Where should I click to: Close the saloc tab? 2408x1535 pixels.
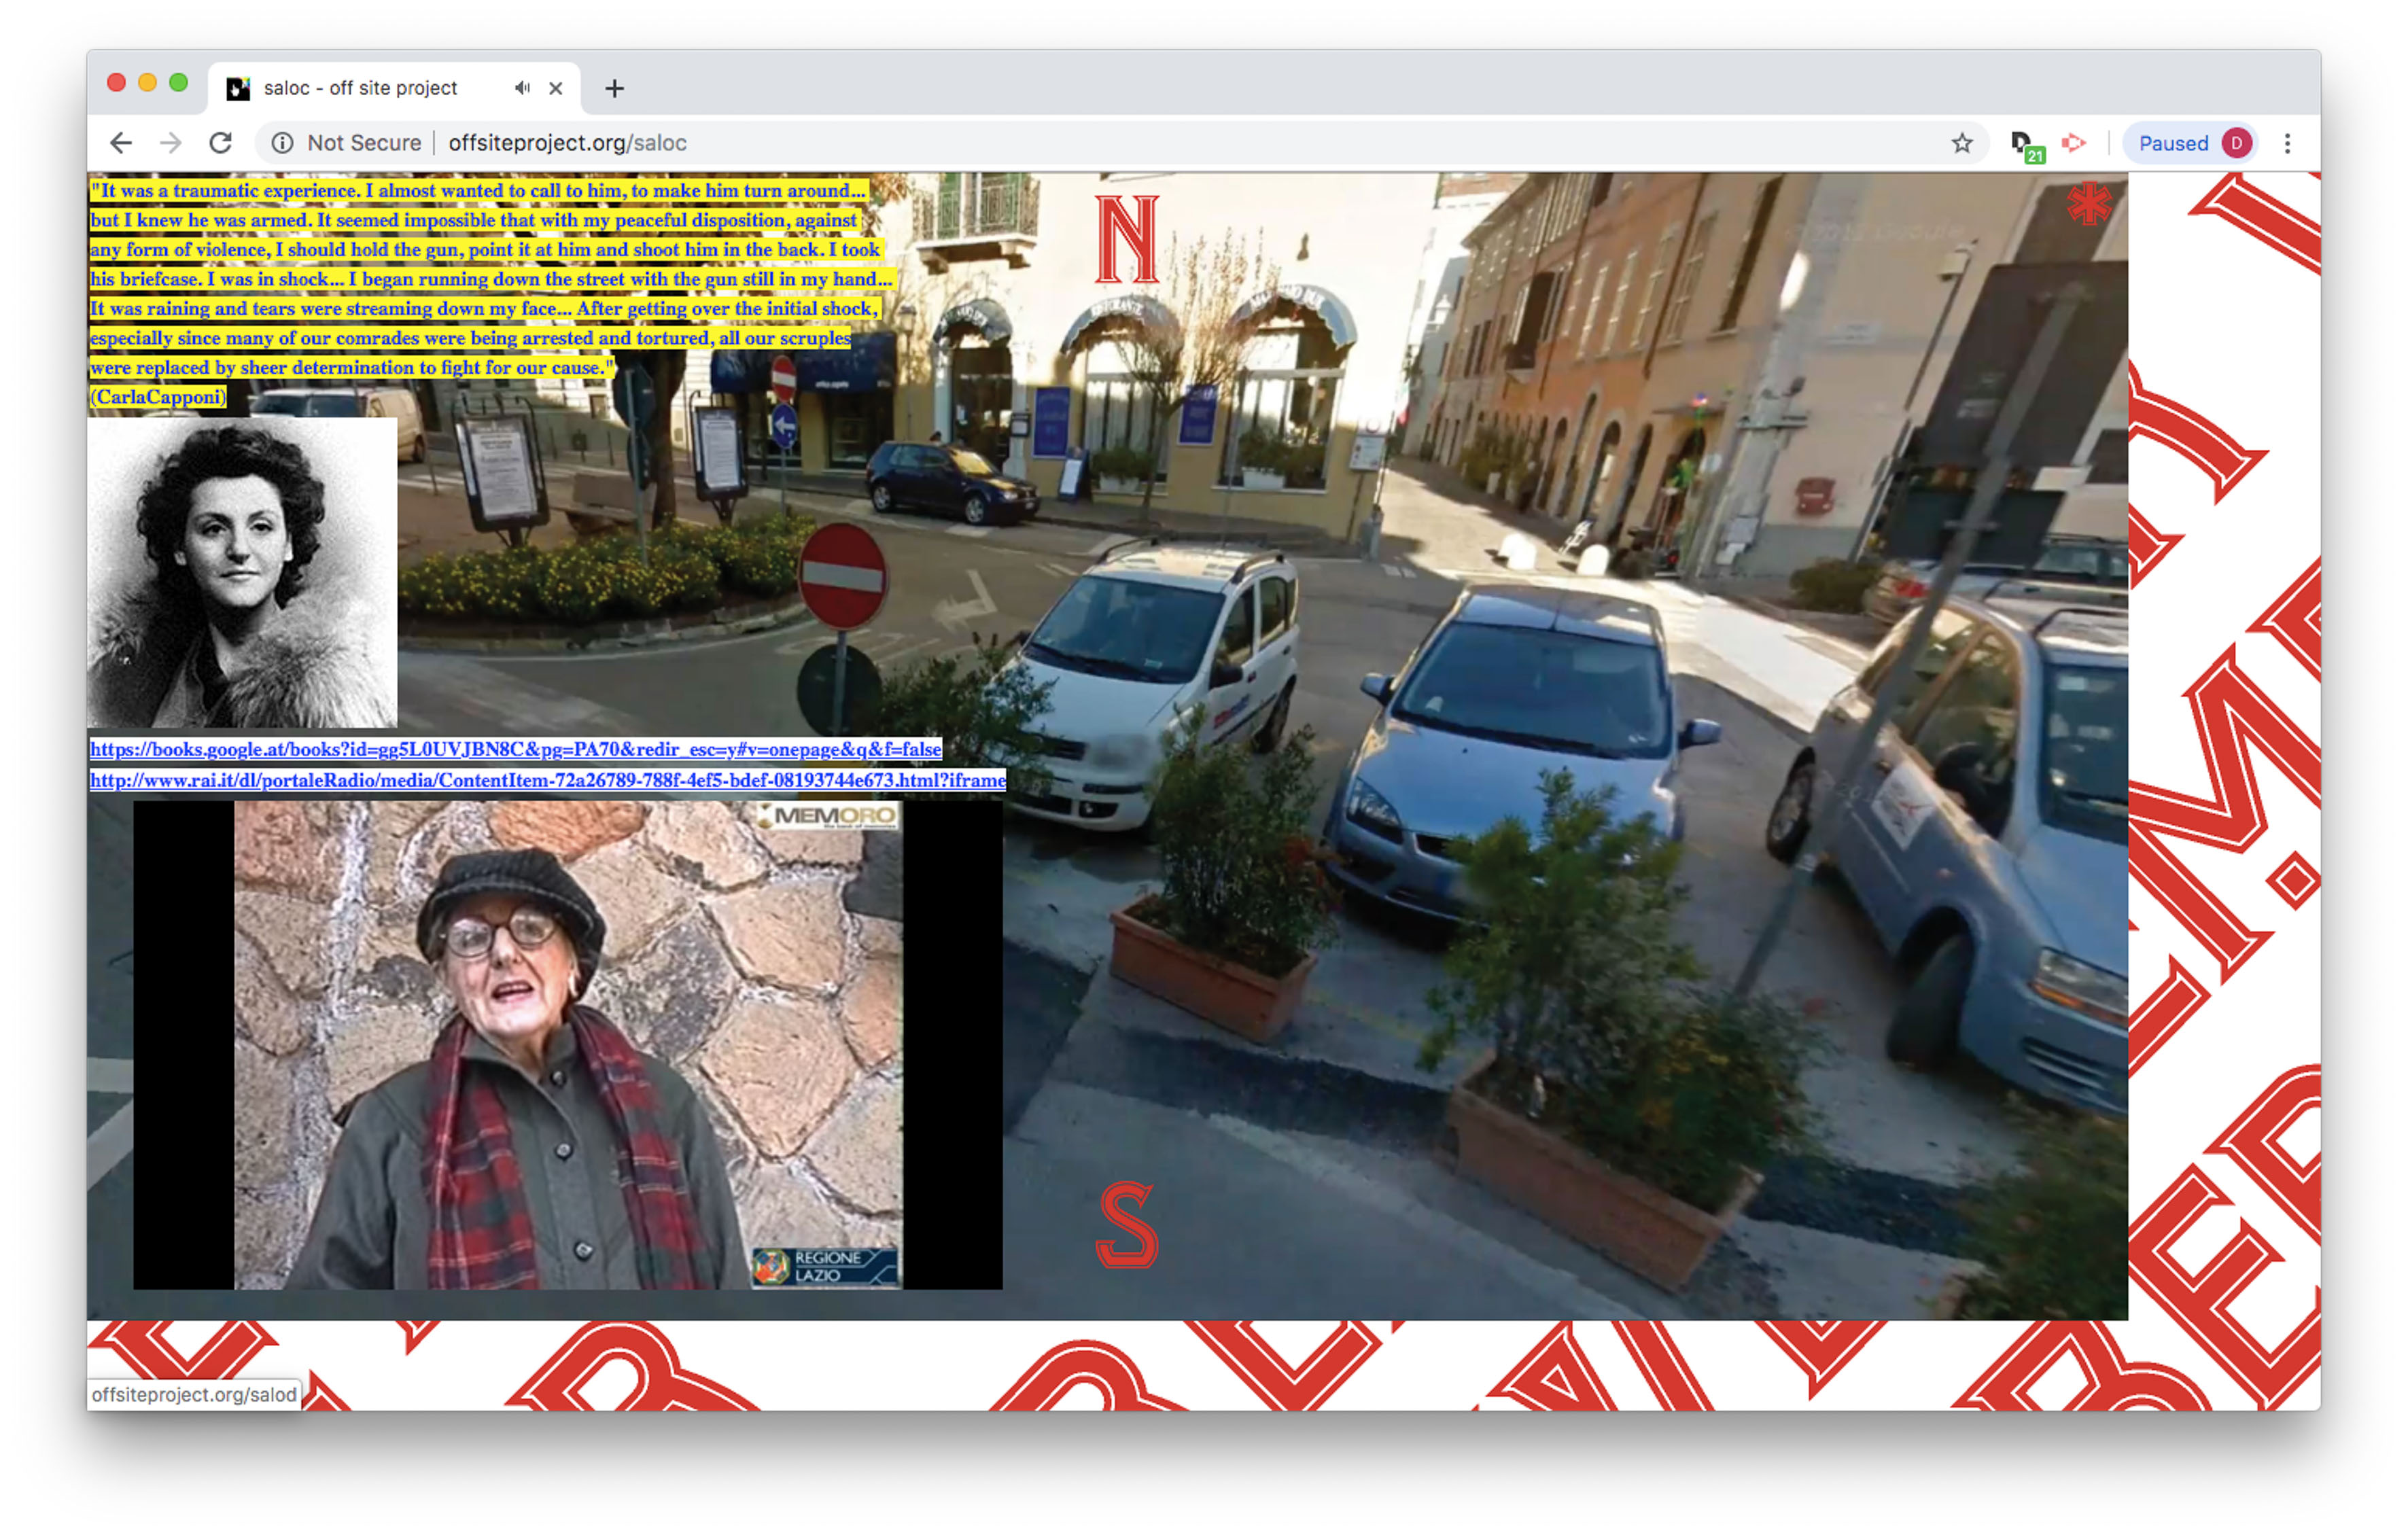point(556,88)
